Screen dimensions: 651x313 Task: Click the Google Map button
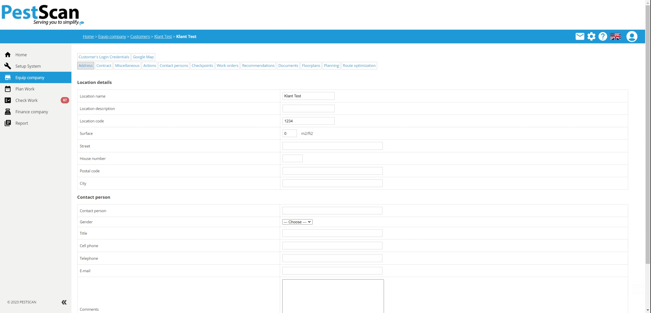tap(143, 57)
